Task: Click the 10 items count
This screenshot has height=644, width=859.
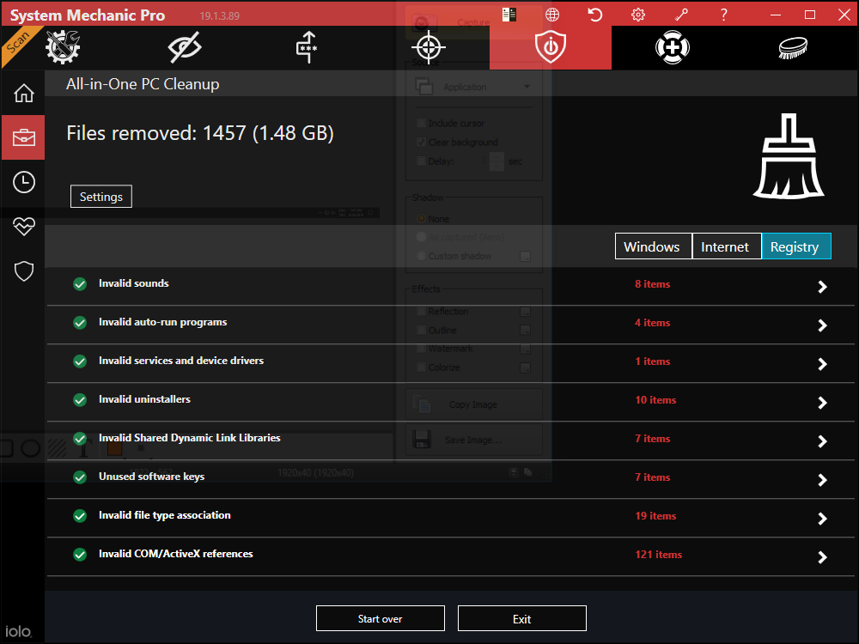Action: pyautogui.click(x=655, y=400)
